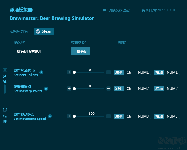This screenshot has width=187, height=150.
Task: Click the minus button for Beer Tokens slider
Action: (x=108, y=72)
